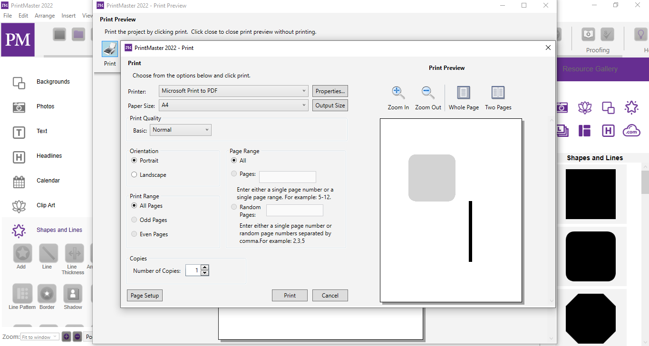649x346 pixels.
Task: Click the Pages range text field
Action: 288,177
